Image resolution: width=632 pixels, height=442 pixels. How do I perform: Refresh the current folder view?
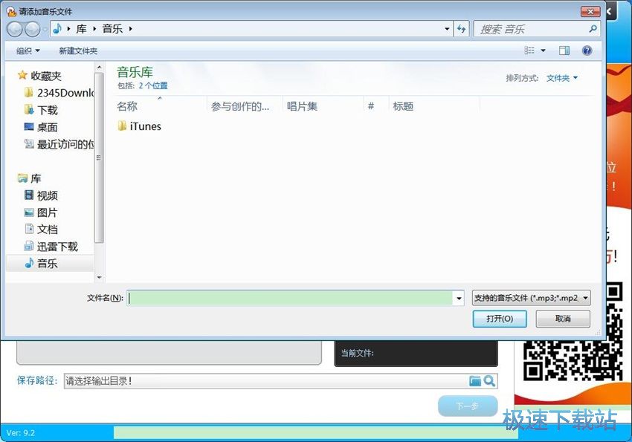[462, 29]
